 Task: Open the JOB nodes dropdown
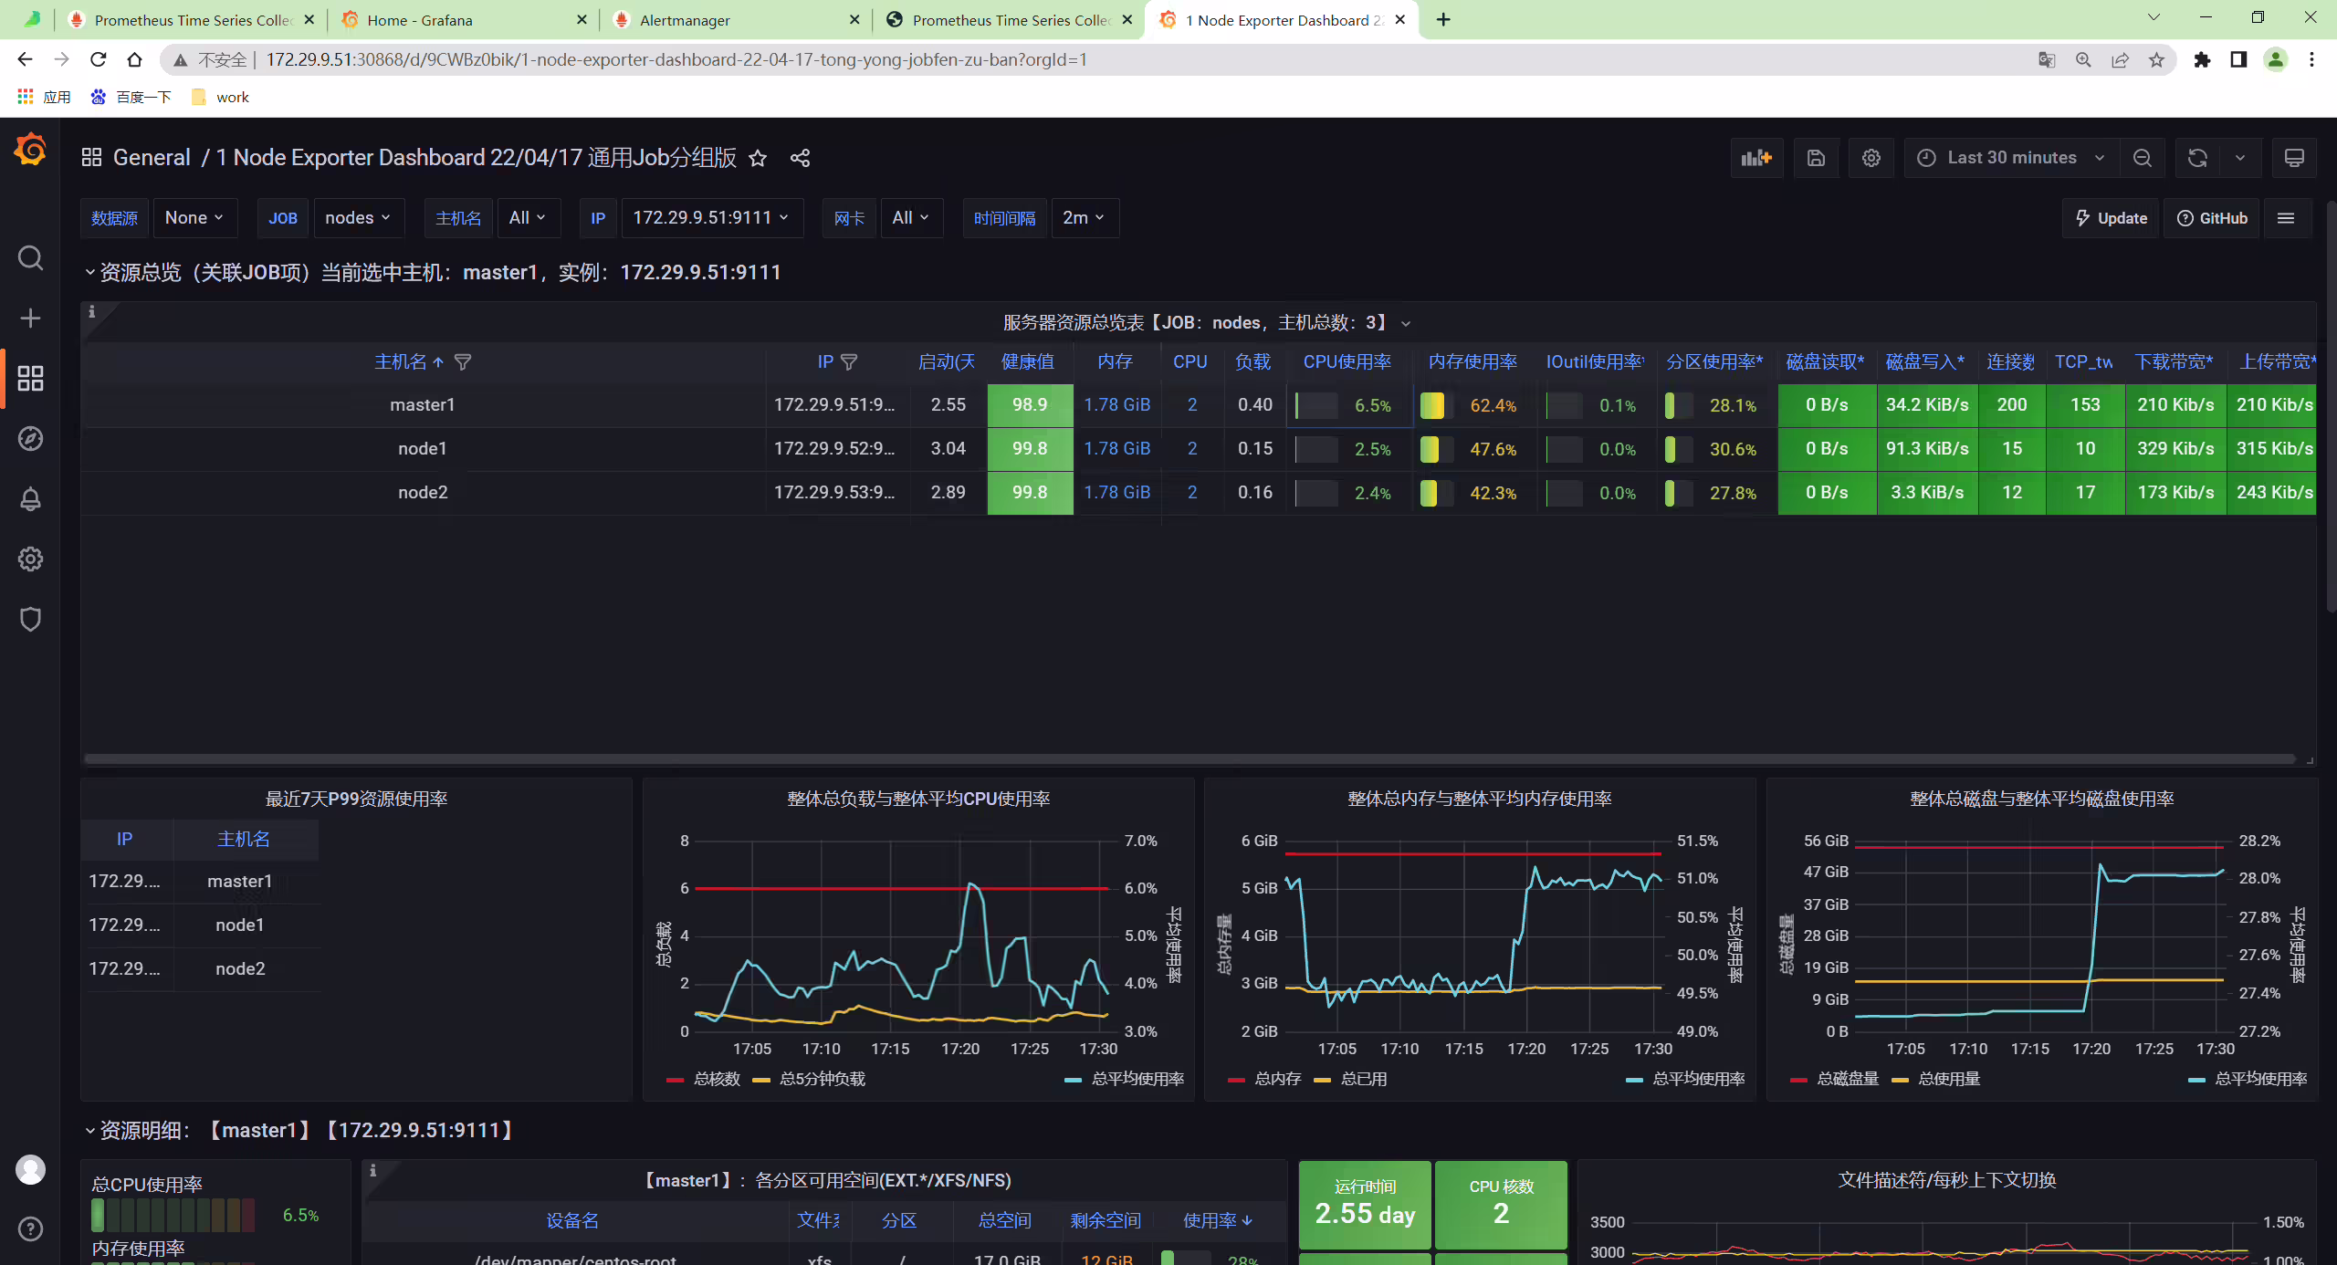click(358, 218)
